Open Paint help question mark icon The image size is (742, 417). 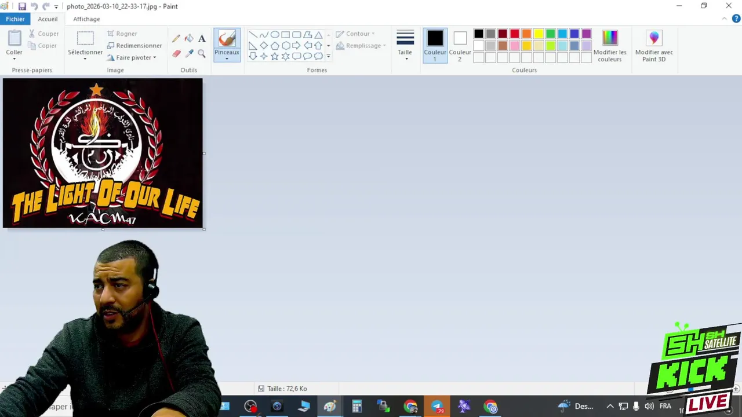(x=736, y=19)
